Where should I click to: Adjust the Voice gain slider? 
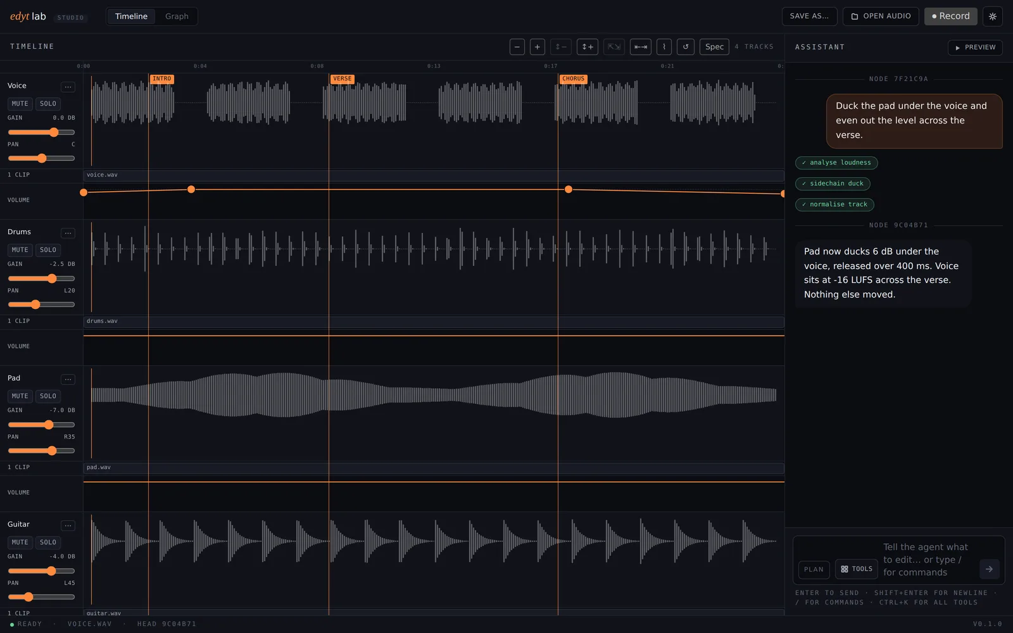(x=41, y=132)
